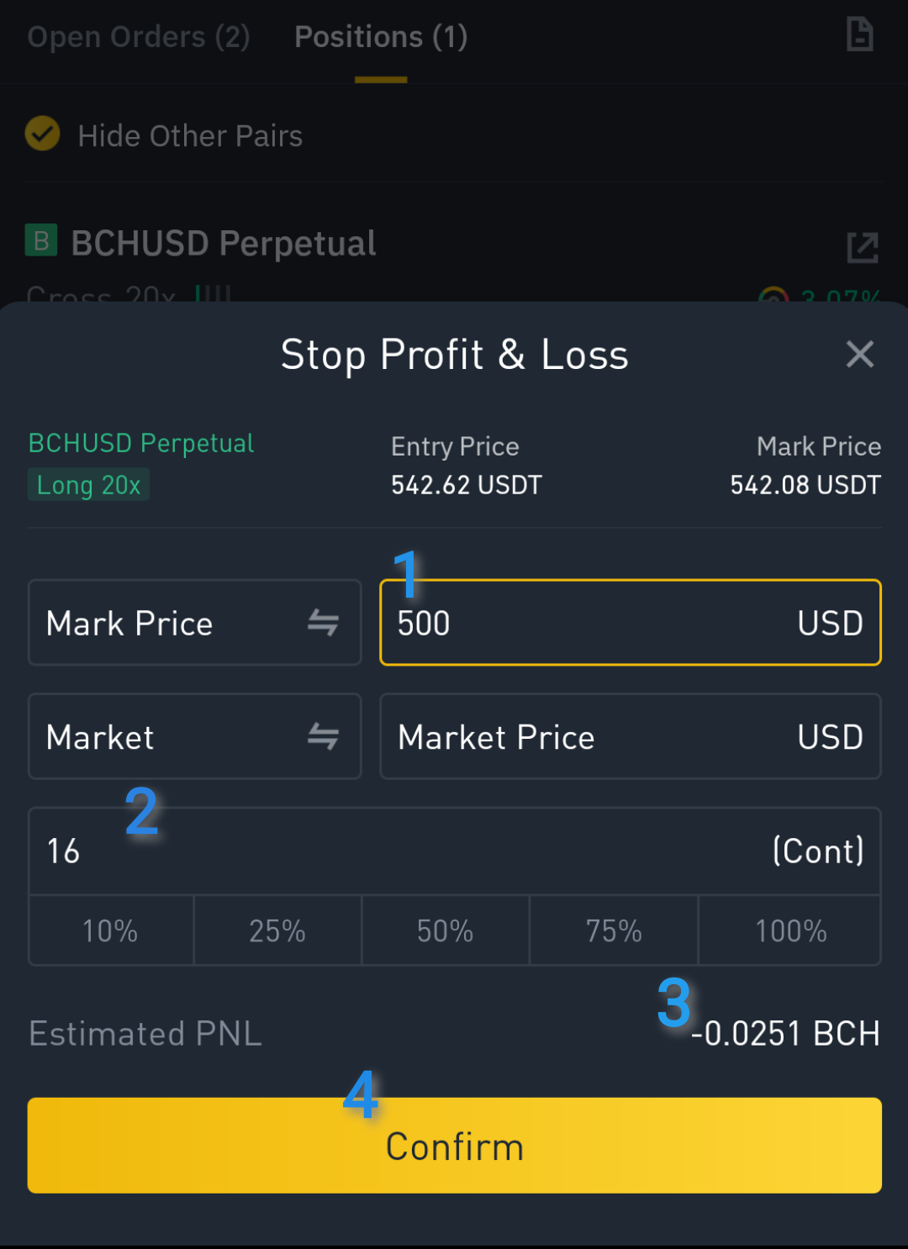Confirm the stop profit and loss order
The height and width of the screenshot is (1249, 908).
click(455, 1146)
